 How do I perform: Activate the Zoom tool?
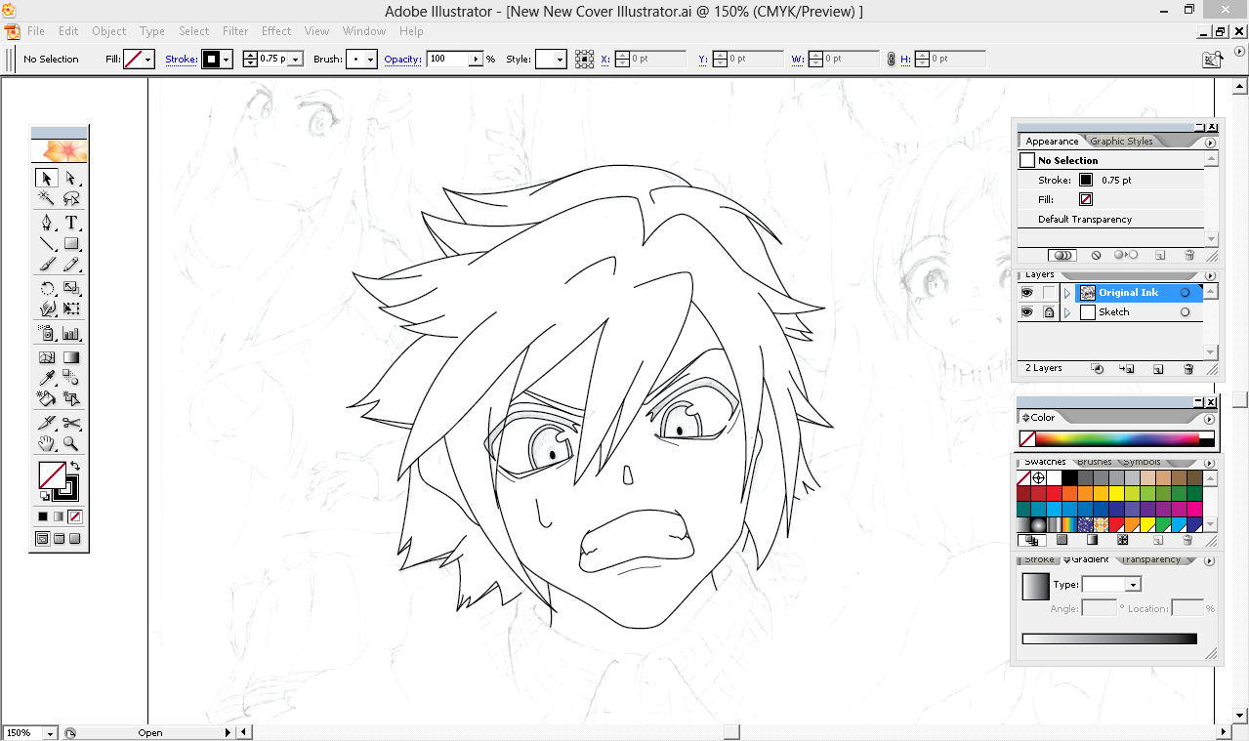[x=71, y=444]
